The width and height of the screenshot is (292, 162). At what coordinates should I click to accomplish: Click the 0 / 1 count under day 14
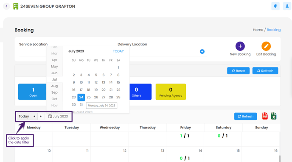pos(185,158)
